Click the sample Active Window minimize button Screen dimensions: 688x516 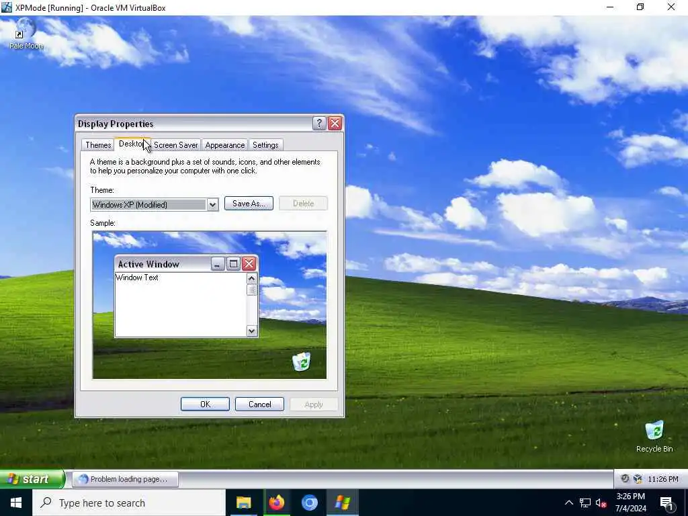[218, 263]
